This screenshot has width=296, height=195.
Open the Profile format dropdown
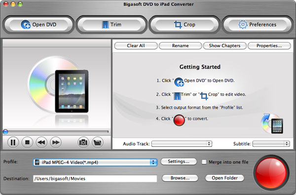(x=95, y=162)
